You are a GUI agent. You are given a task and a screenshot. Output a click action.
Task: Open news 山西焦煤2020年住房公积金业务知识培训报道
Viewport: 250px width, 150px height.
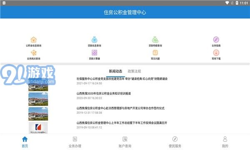104,93
